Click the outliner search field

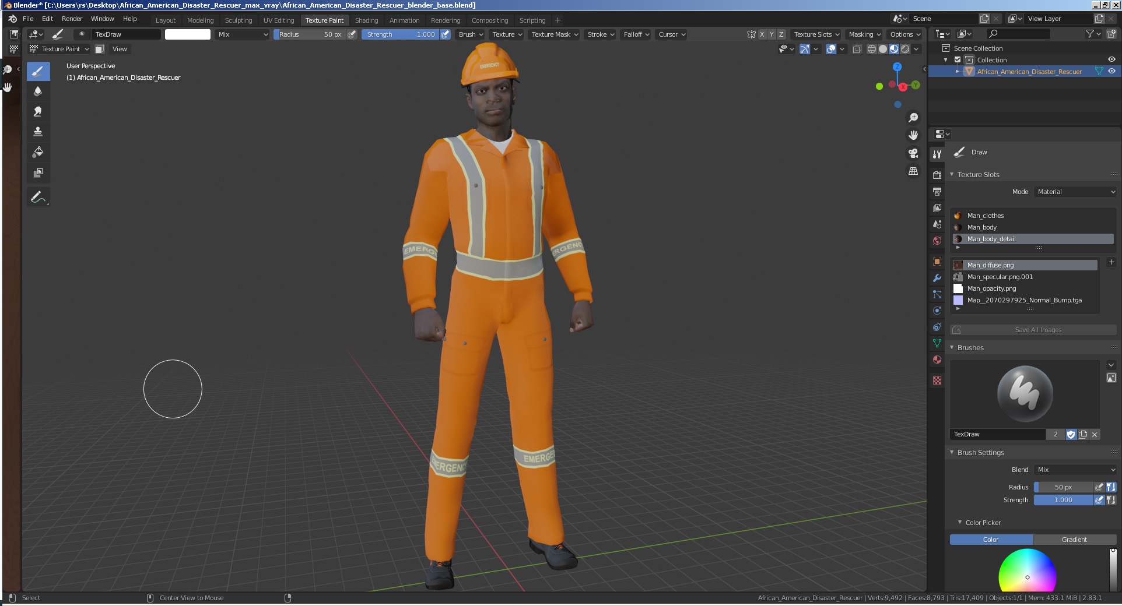point(1018,34)
